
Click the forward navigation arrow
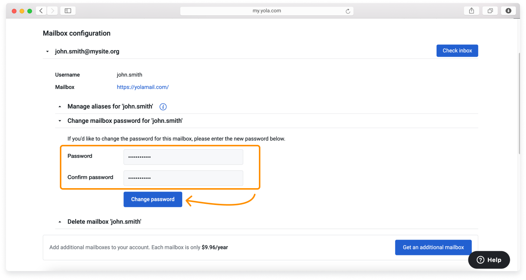coord(52,10)
